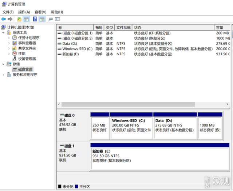Select the 磁盘管理 disk icon in tree

pos(15,69)
